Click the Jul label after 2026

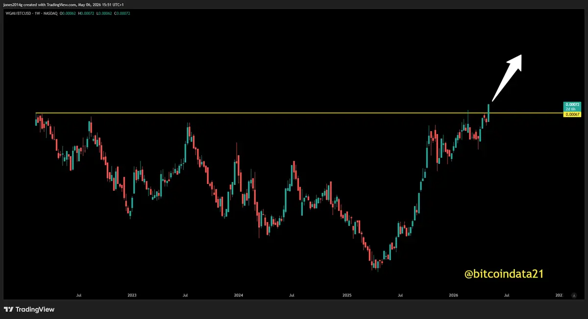click(507, 296)
